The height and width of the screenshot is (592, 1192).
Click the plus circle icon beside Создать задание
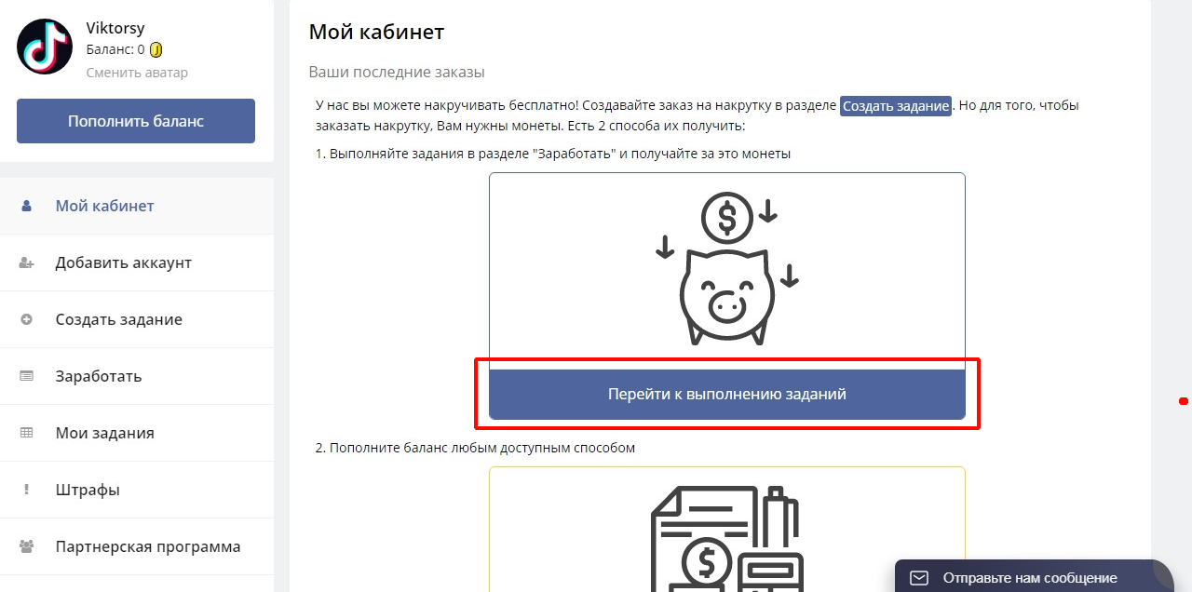26,319
